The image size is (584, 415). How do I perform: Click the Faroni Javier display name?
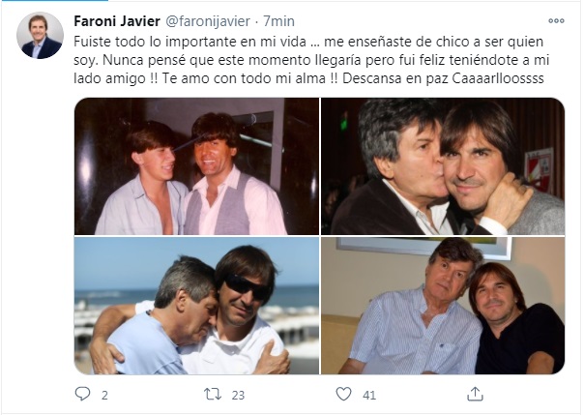coord(117,21)
